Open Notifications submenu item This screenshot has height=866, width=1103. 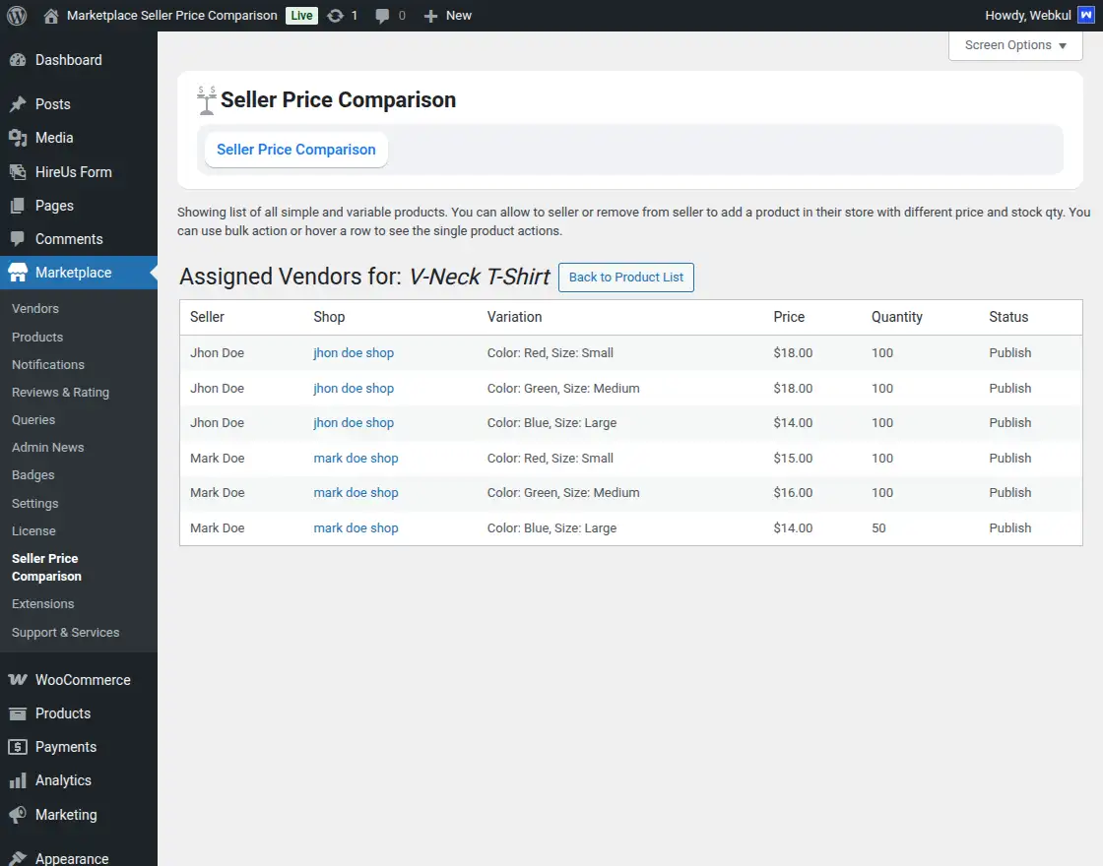click(x=48, y=365)
